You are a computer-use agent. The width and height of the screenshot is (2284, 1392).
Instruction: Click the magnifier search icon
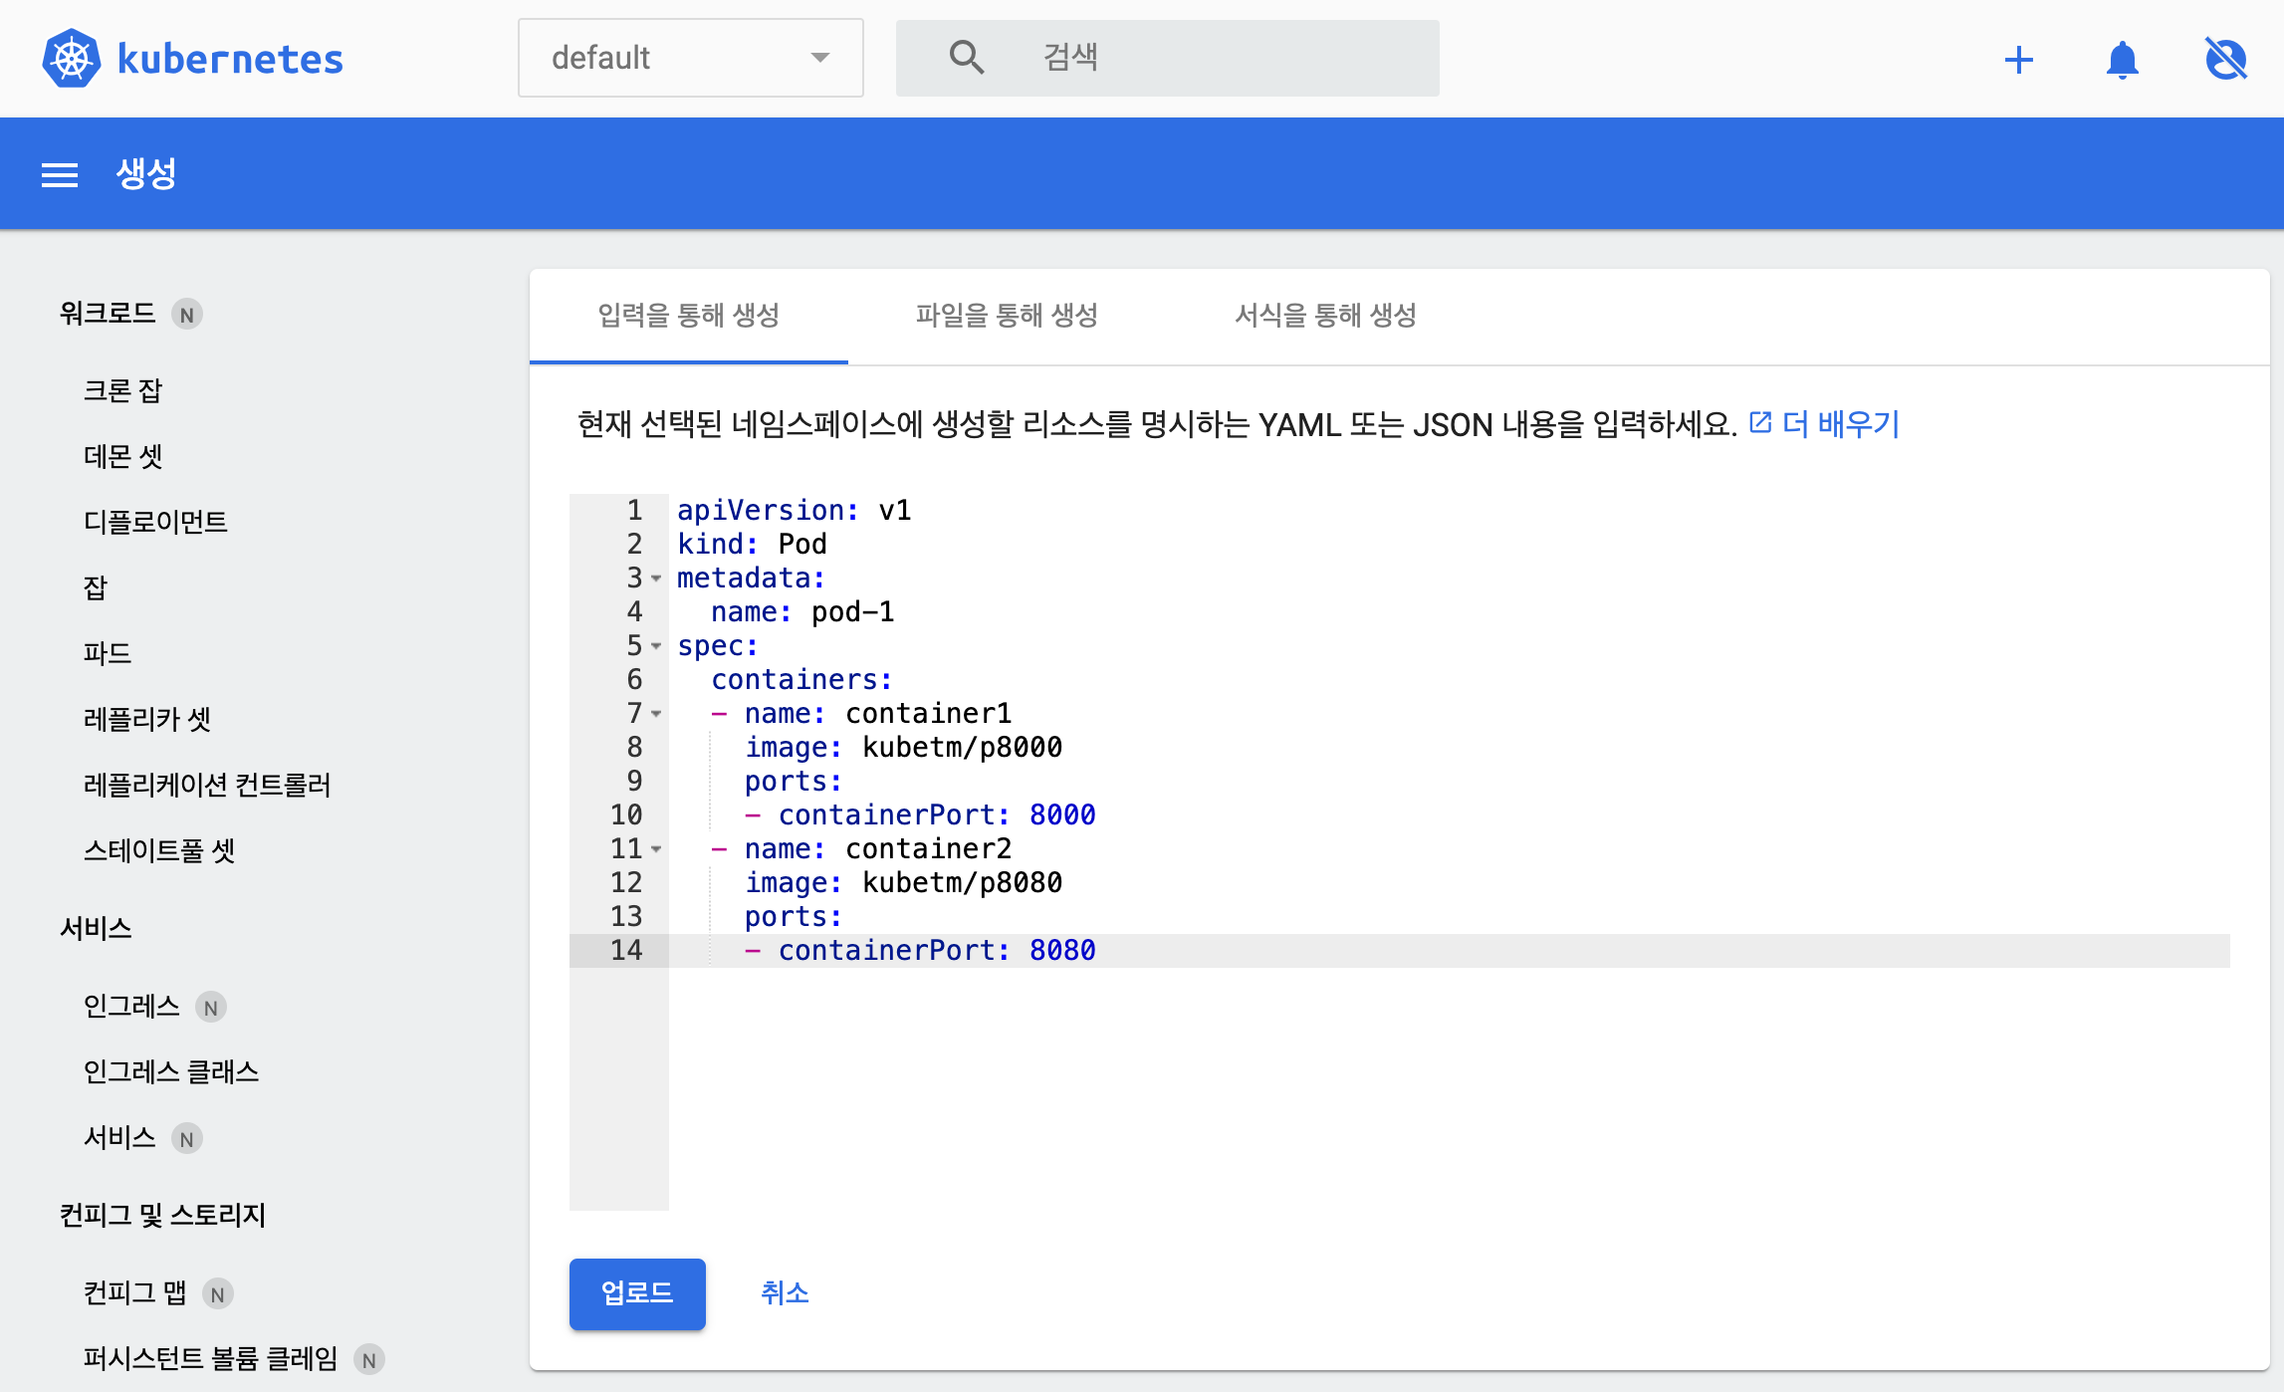tap(966, 58)
